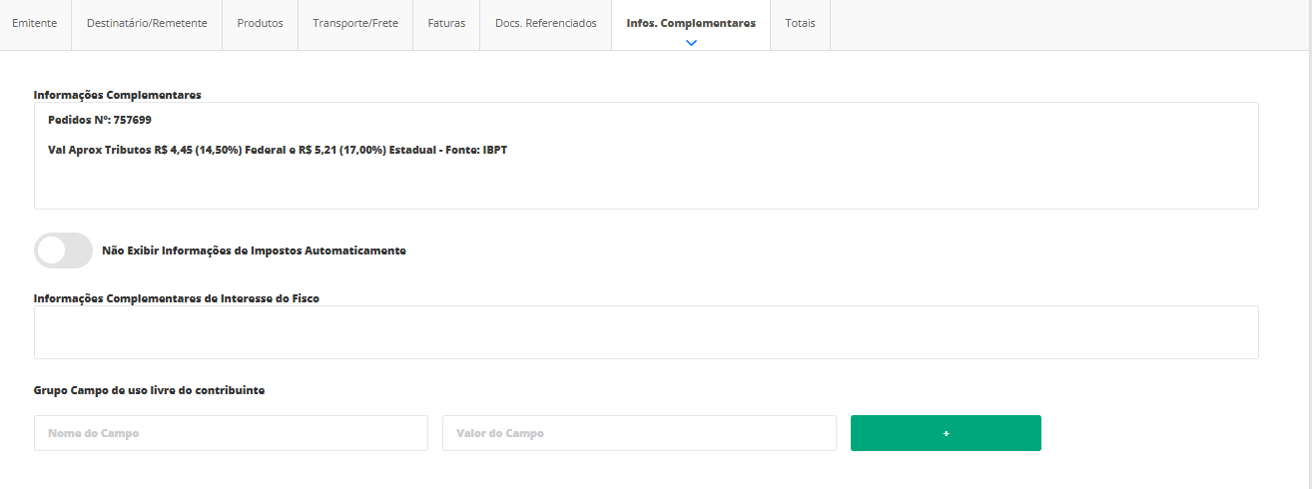Click the Valor do Campo input
Viewport: 1312px width, 489px height.
[x=639, y=433]
